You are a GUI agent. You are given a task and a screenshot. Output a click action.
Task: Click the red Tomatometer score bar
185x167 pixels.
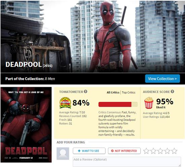pos(118,104)
